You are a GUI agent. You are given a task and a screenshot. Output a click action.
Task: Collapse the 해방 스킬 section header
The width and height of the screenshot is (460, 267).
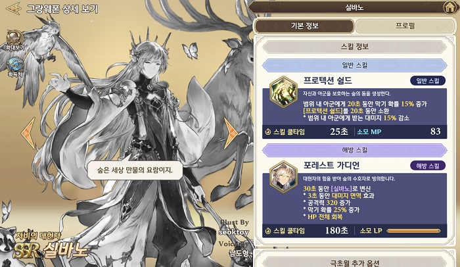[x=355, y=150]
